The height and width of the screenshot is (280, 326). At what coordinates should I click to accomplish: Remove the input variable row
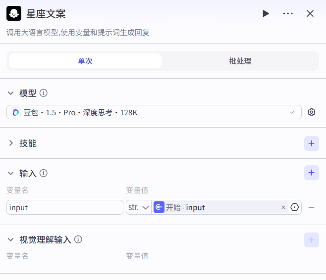312,207
